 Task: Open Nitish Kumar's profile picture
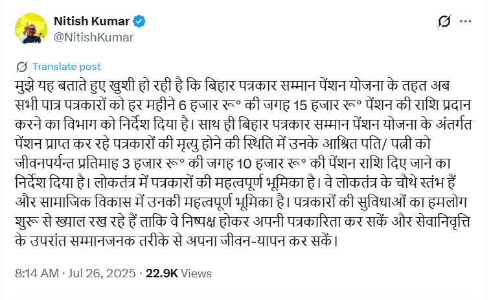pyautogui.click(x=29, y=29)
